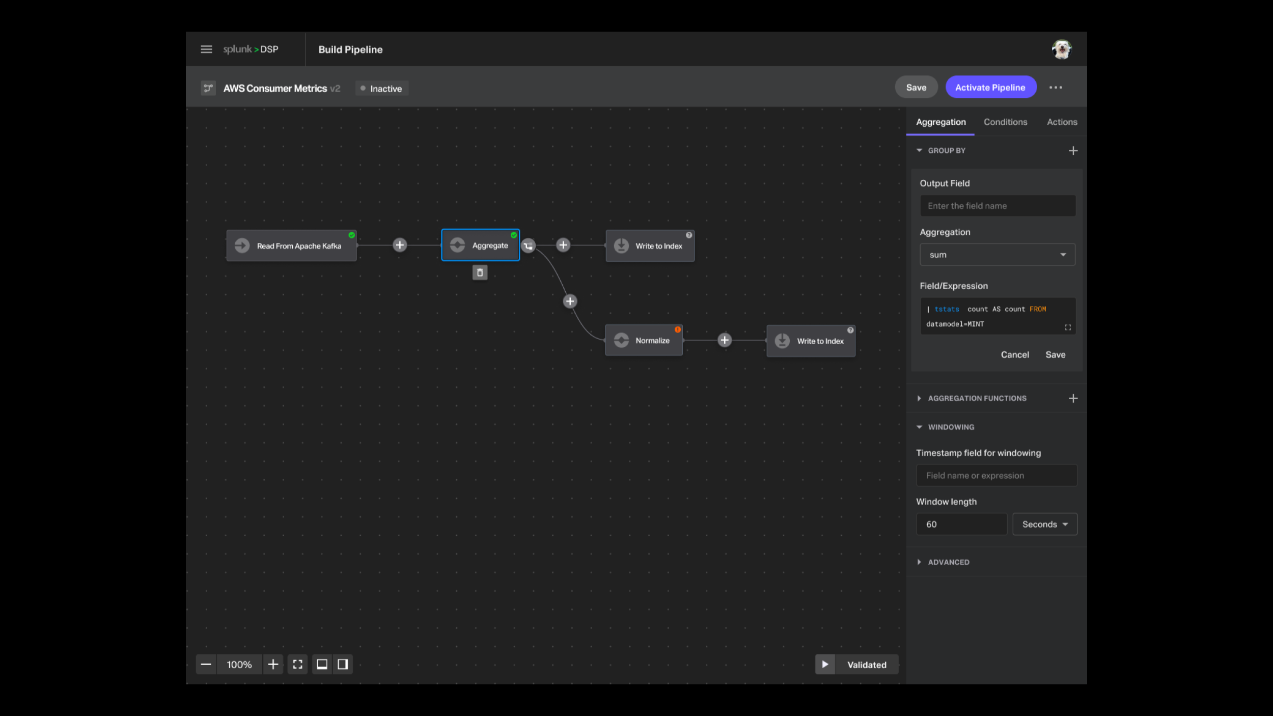Viewport: 1273px width, 716px height.
Task: Expand the Field/Expression editor
Action: click(x=1068, y=327)
